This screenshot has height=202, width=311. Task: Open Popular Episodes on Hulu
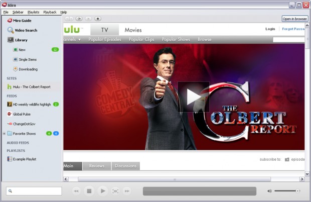tap(105, 40)
